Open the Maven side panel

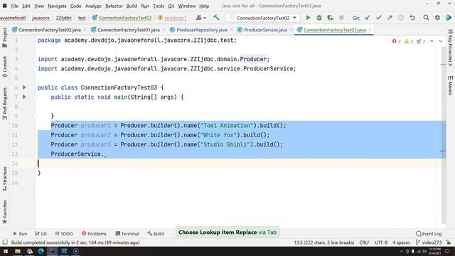coord(450,85)
